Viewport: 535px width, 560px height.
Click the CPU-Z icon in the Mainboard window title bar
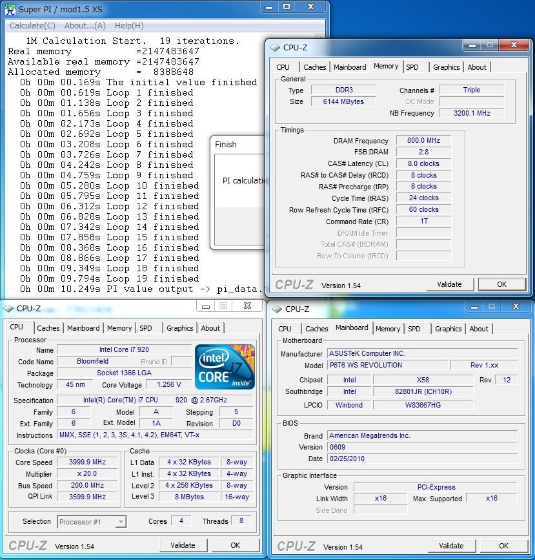point(277,309)
